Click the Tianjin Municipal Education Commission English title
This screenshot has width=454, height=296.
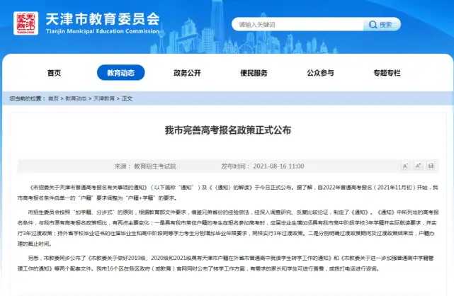click(x=103, y=31)
